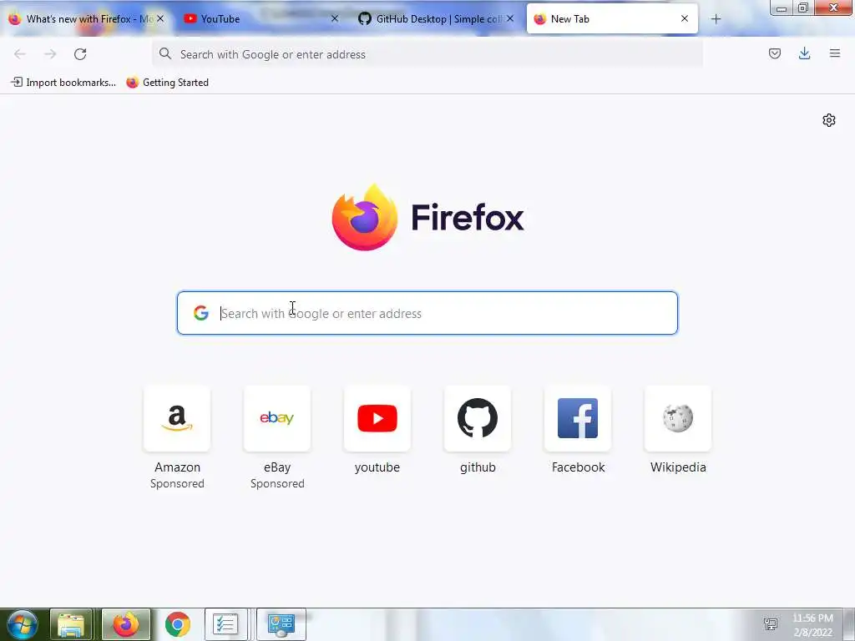The height and width of the screenshot is (641, 855).
Task: Launch Google Chrome from the taskbar
Action: click(x=178, y=624)
